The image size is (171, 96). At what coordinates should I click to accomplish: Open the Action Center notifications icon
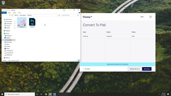click(x=168, y=94)
